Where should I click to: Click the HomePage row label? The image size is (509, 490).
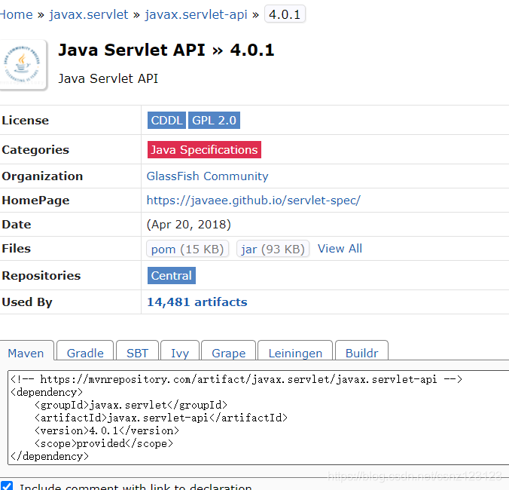[35, 201]
